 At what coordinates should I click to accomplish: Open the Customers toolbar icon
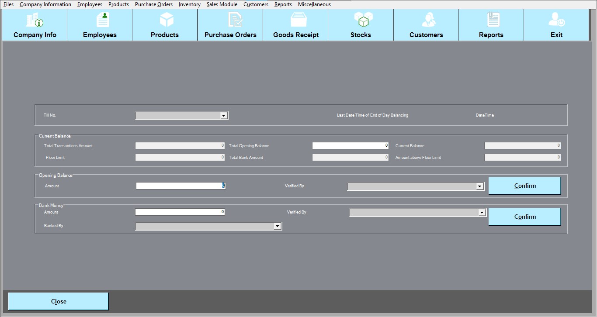click(x=426, y=20)
